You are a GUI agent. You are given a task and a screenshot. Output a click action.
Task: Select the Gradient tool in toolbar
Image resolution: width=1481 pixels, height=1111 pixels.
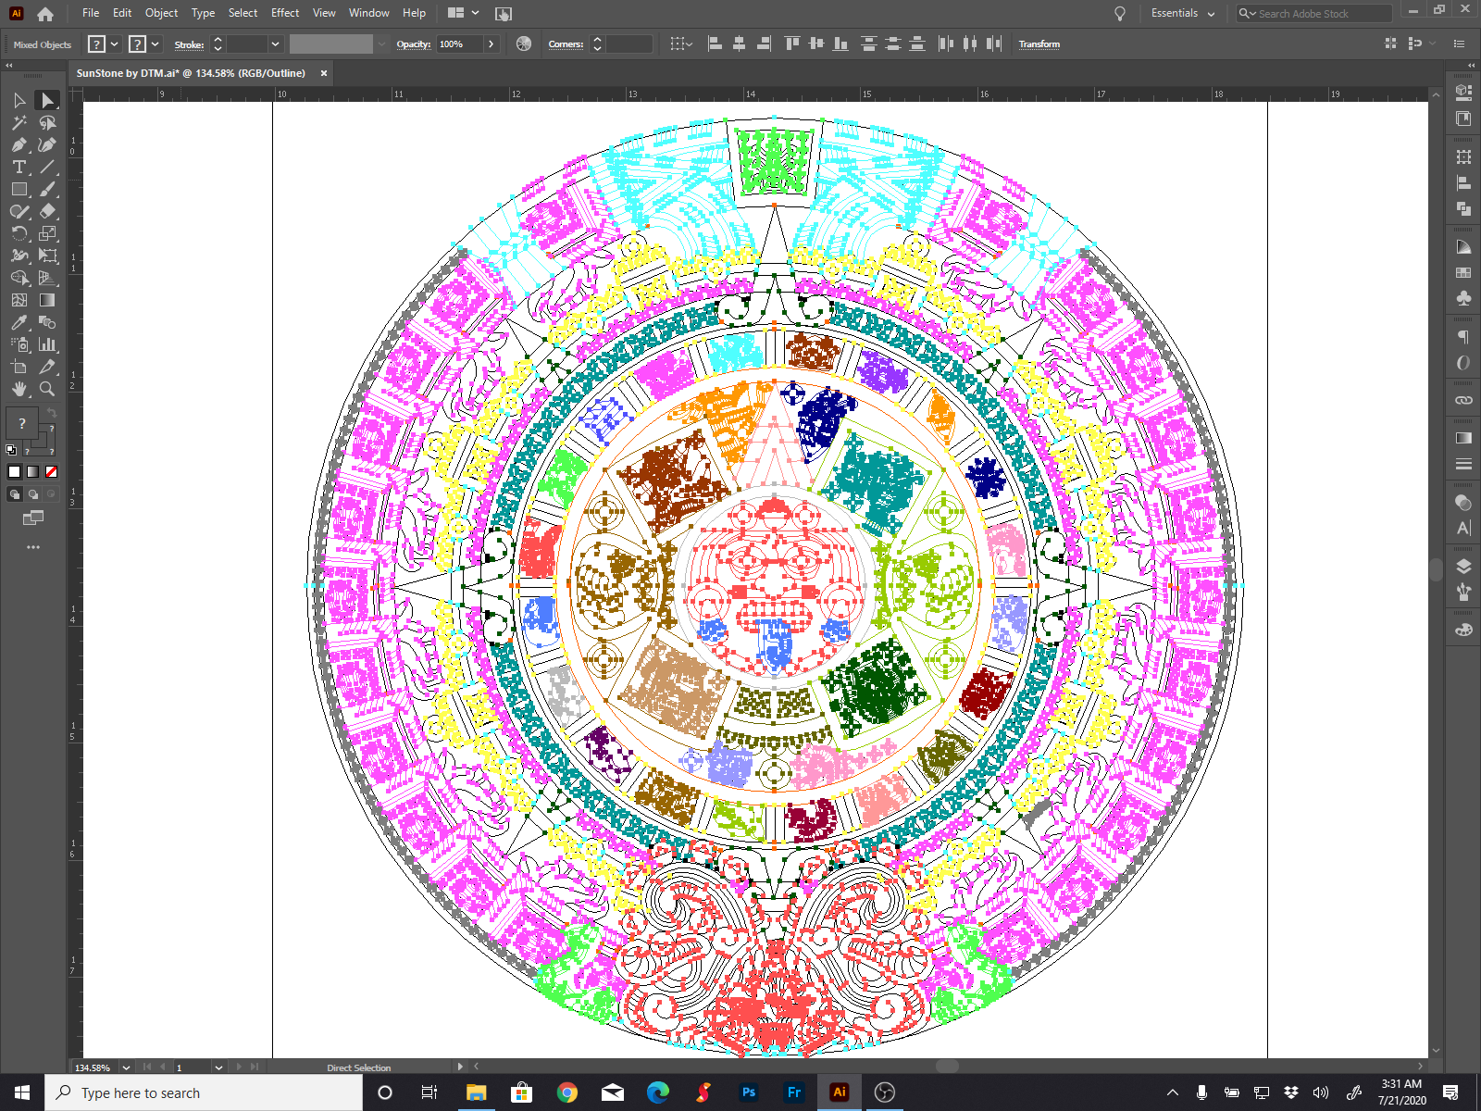47,300
